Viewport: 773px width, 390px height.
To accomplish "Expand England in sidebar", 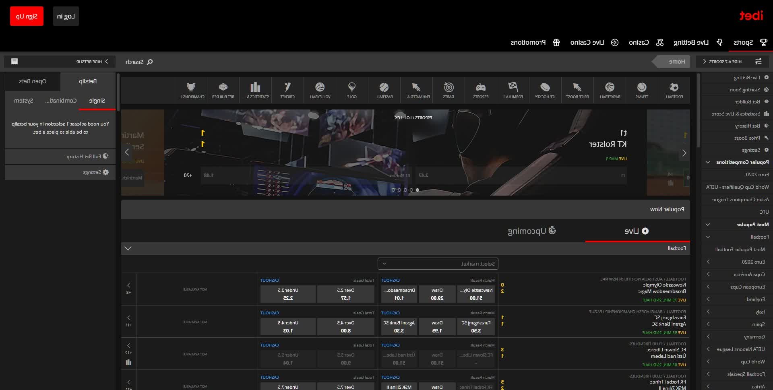I will coord(708,299).
